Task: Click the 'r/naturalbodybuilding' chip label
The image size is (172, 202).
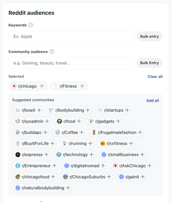Action: 43,188
